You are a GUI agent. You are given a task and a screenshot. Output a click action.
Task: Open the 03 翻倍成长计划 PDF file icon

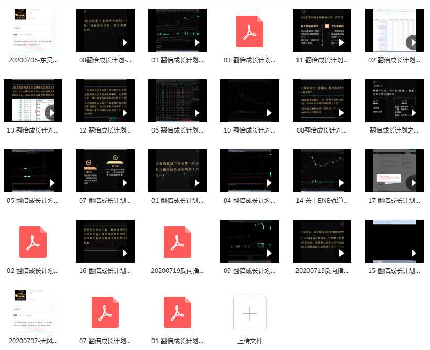249,31
